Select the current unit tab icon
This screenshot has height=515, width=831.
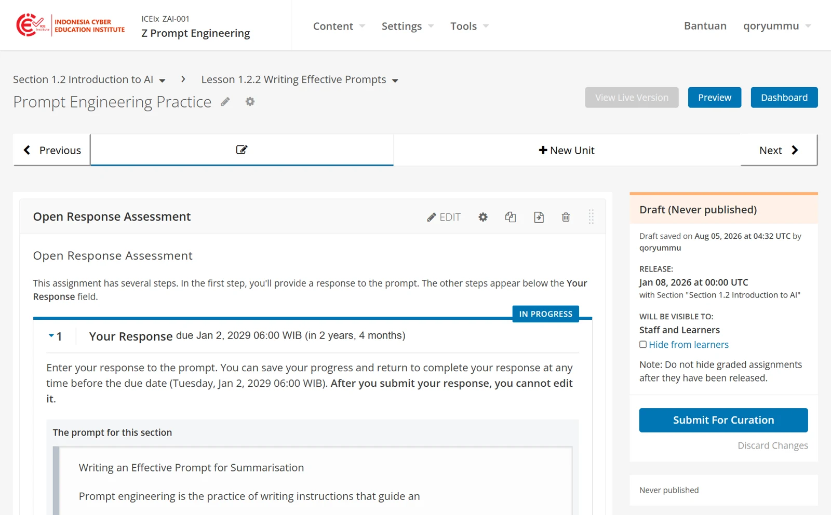click(242, 150)
